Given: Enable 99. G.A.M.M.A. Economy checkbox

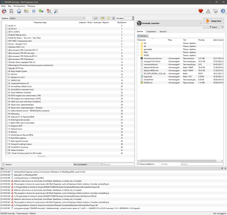Looking at the screenshot, I should [x=6, y=147].
